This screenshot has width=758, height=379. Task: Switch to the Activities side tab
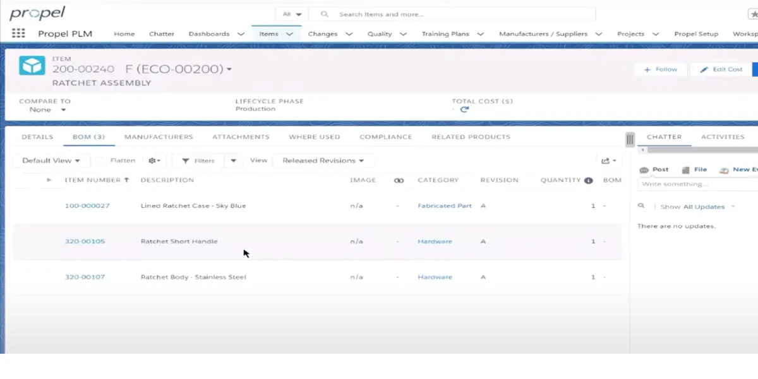coord(723,137)
